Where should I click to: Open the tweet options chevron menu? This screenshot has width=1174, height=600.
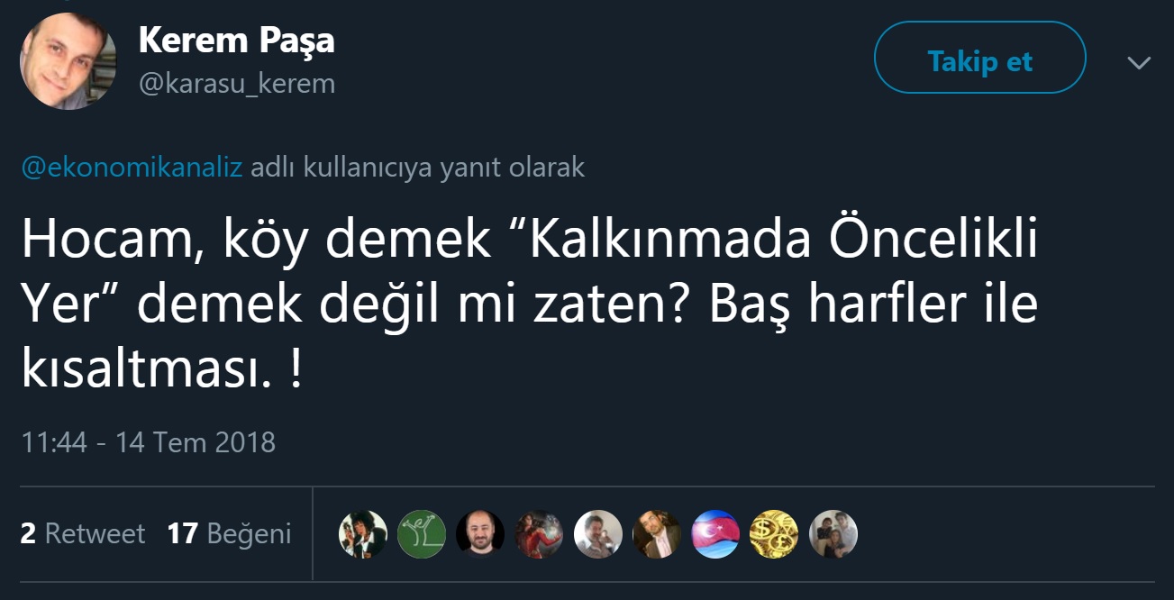[1139, 63]
